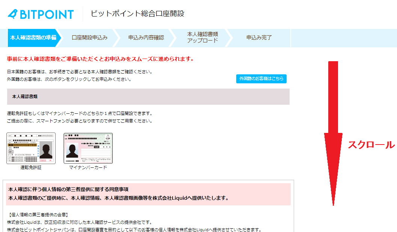Click the red スクロール label
The width and height of the screenshot is (397, 232).
coord(371,145)
